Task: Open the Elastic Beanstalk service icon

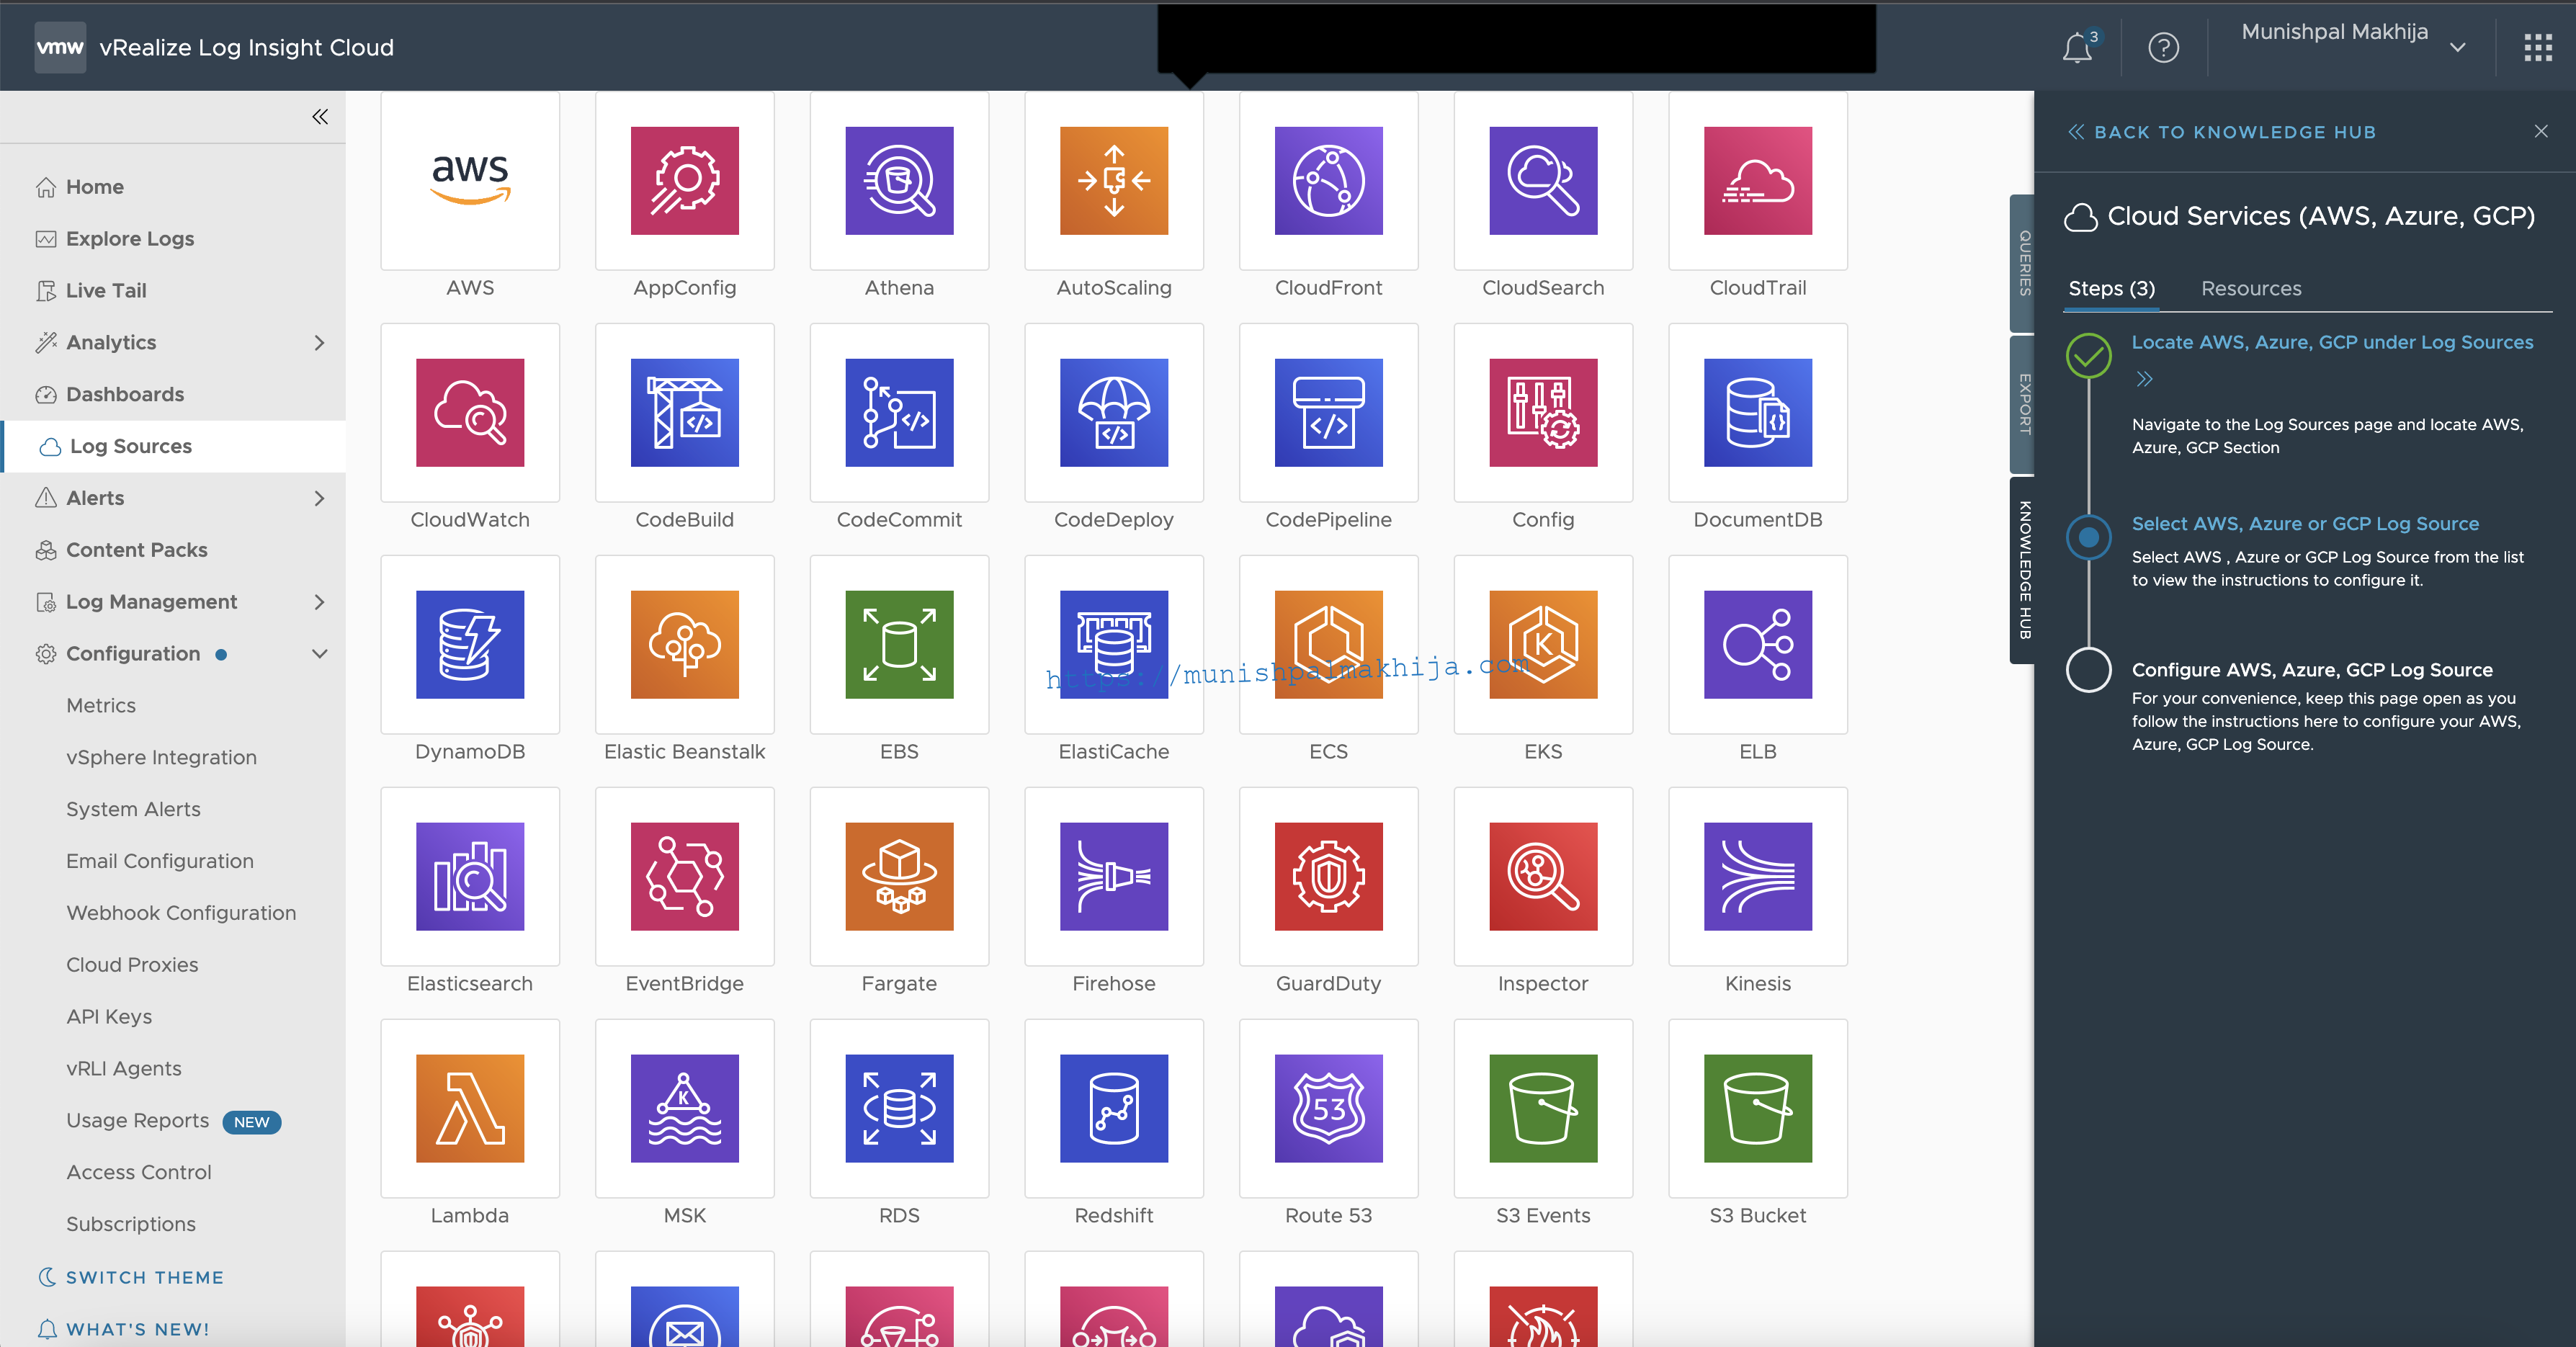Action: pos(685,645)
